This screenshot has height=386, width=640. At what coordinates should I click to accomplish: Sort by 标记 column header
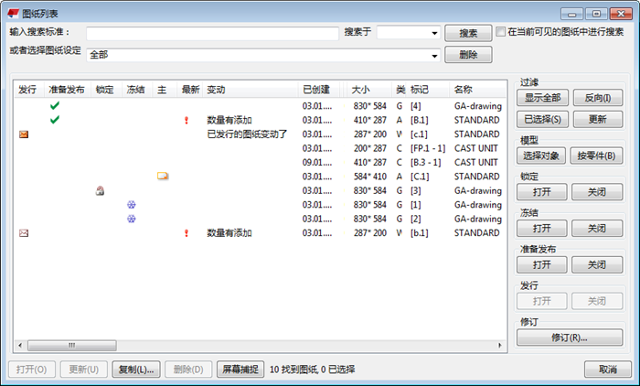(427, 90)
